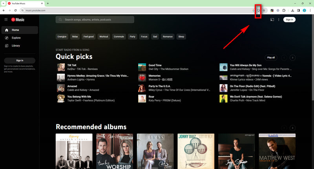Click the red-black extension icon
Image resolution: width=314 pixels, height=169 pixels.
click(272, 11)
